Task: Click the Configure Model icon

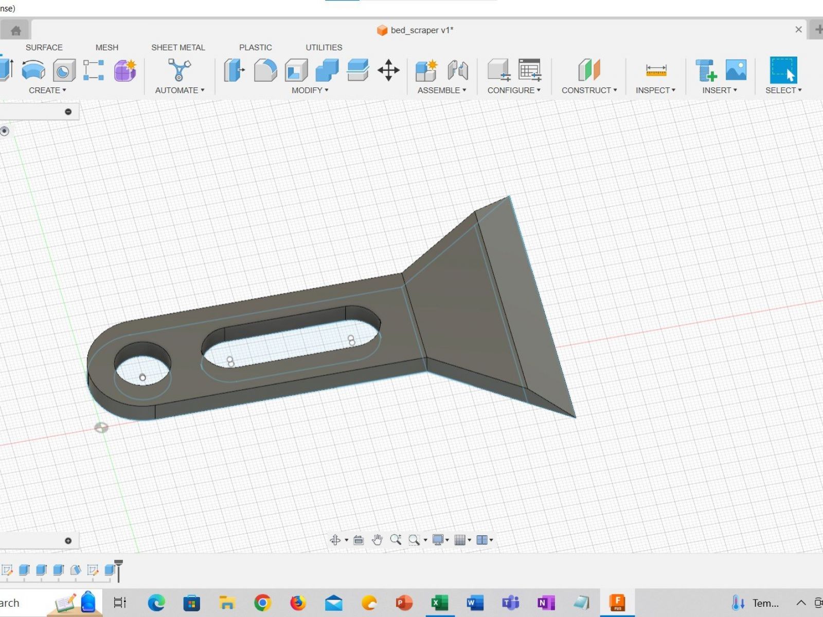Action: click(498, 70)
